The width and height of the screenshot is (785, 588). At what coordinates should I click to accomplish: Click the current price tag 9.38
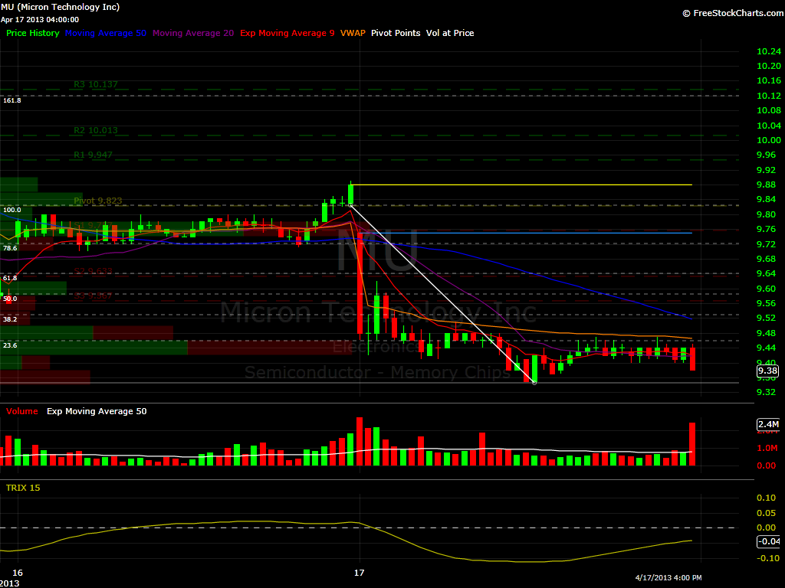tap(767, 371)
